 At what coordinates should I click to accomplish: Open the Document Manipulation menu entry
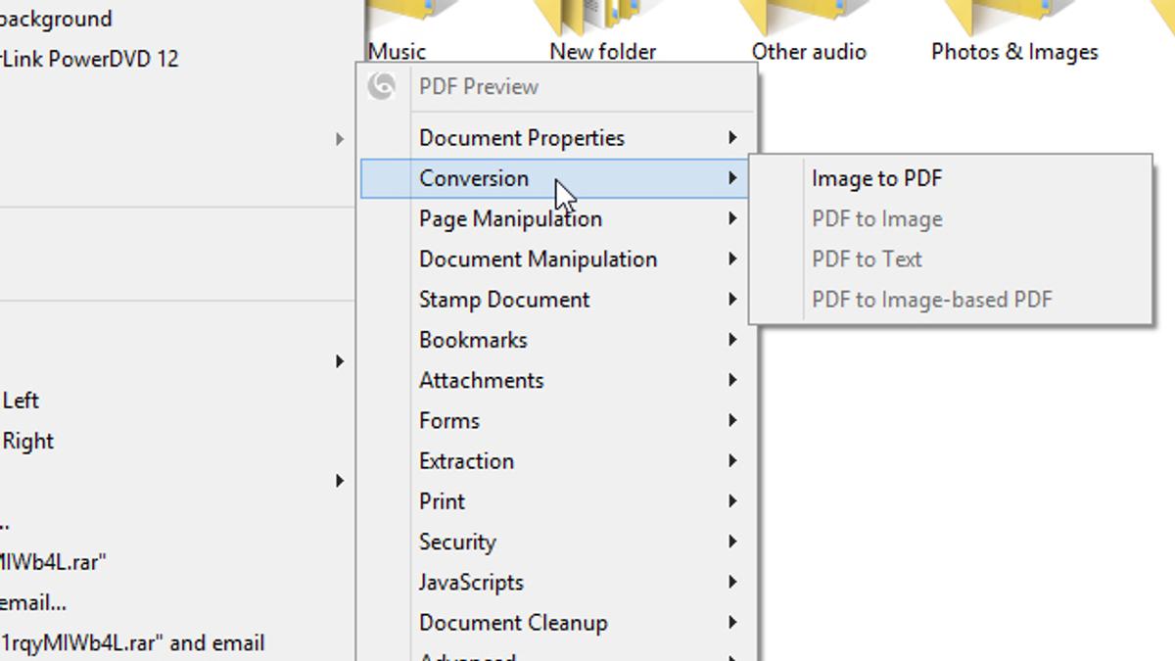point(538,260)
